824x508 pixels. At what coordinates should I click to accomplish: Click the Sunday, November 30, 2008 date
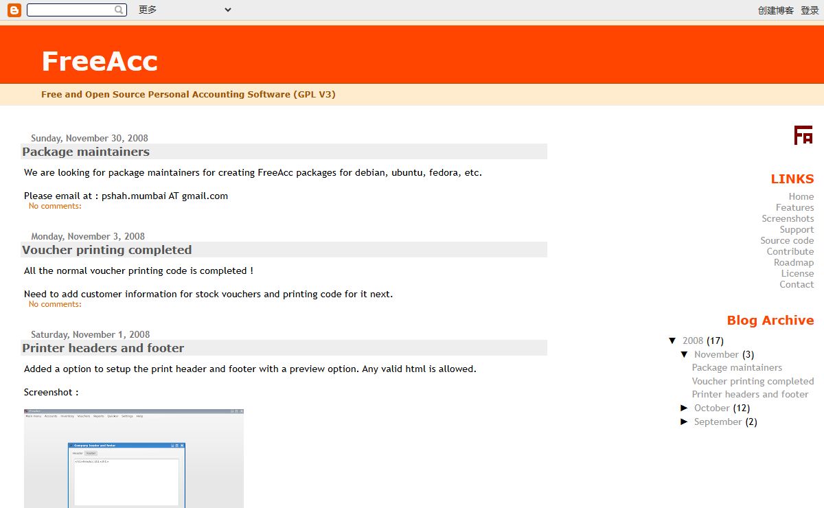point(89,138)
